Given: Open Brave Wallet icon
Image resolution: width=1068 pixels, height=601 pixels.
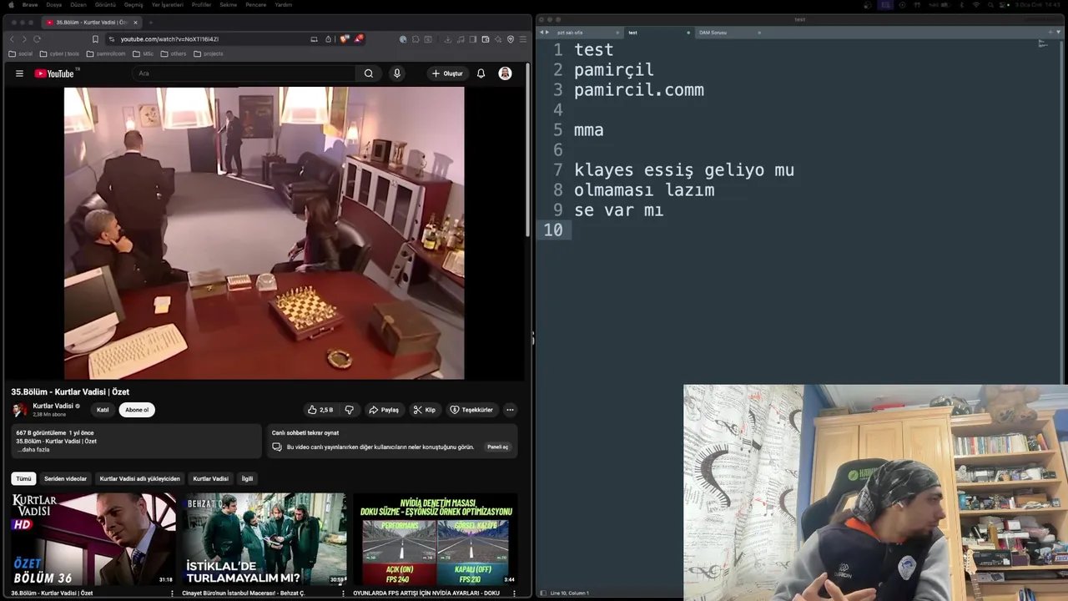Looking at the screenshot, I should point(486,39).
